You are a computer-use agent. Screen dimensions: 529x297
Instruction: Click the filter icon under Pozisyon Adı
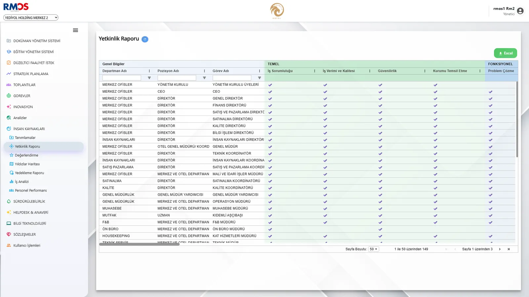click(x=204, y=78)
